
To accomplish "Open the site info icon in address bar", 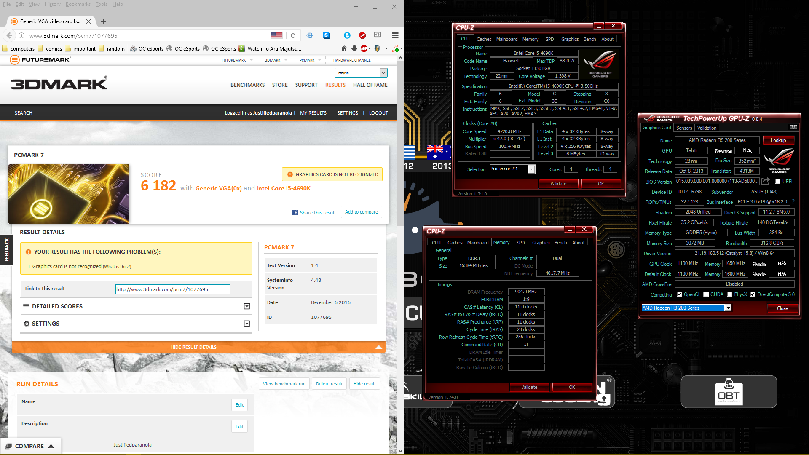I will pos(21,35).
